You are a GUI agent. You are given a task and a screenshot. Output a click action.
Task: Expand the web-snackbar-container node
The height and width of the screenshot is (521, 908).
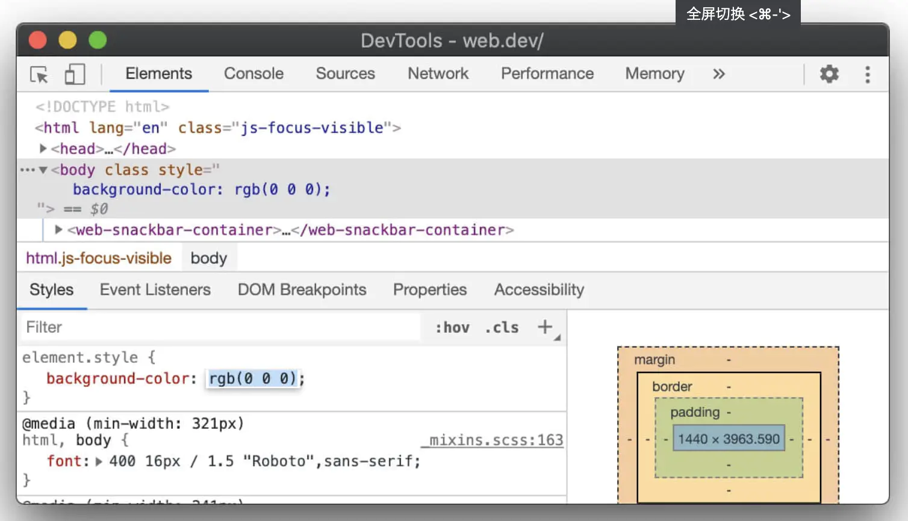pyautogui.click(x=58, y=230)
